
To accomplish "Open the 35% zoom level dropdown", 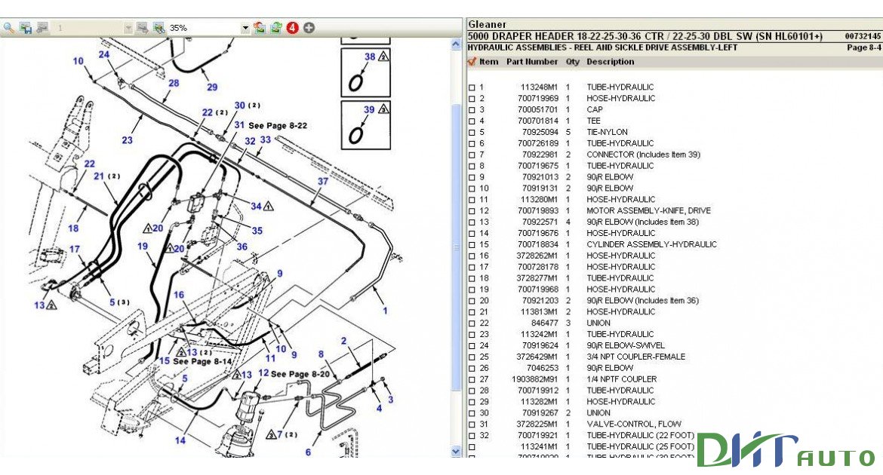I will [245, 28].
